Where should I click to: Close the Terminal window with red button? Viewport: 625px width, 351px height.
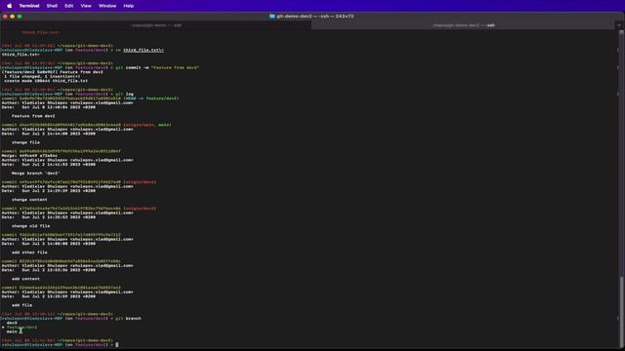5,17
